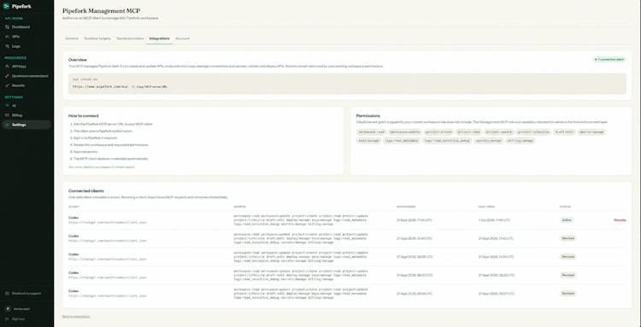
Task: Switch to the Runtime targets tab
Action: 97,38
